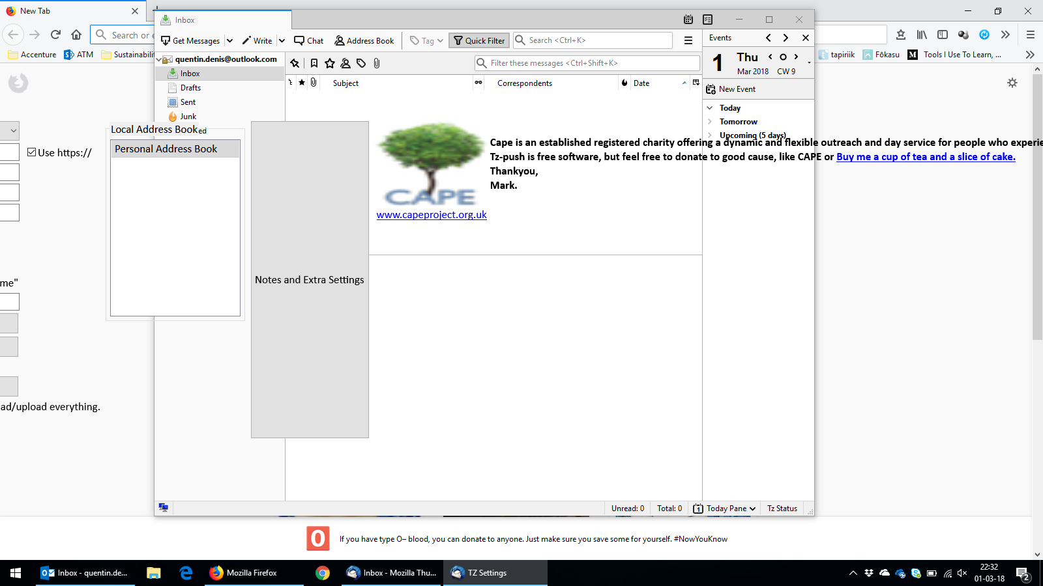This screenshot has height=586, width=1043.
Task: Open the column picker icon in message list
Action: click(x=696, y=83)
